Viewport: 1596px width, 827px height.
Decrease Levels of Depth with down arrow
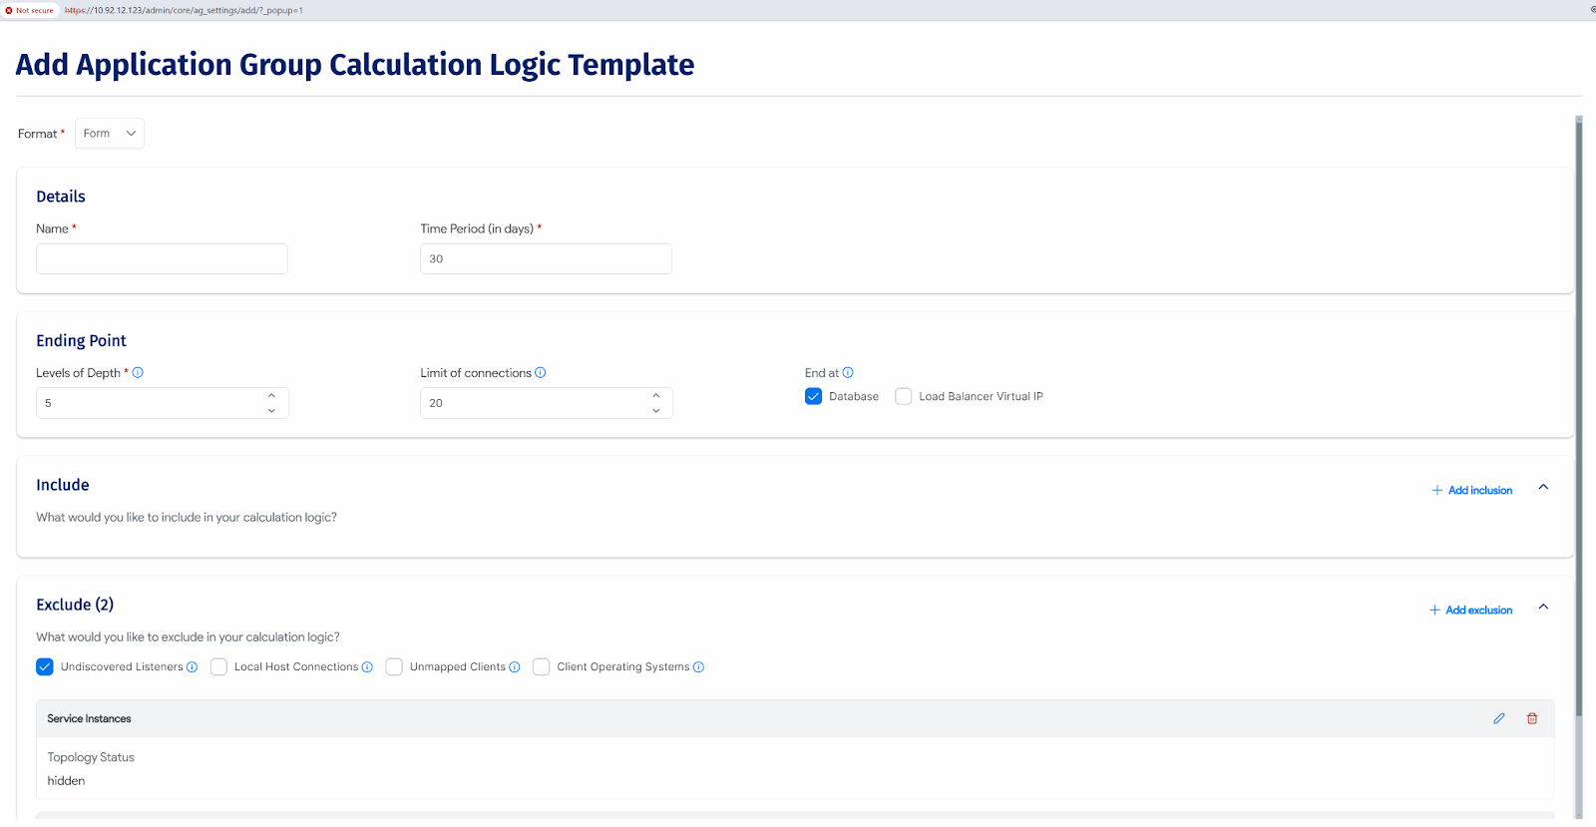[271, 411]
